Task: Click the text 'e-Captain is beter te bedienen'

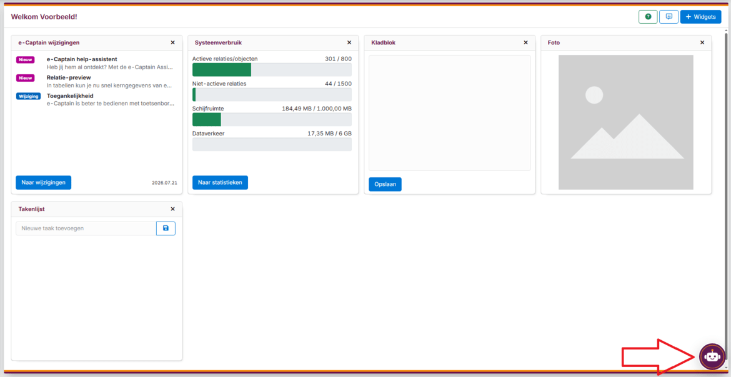Action: [86, 104]
